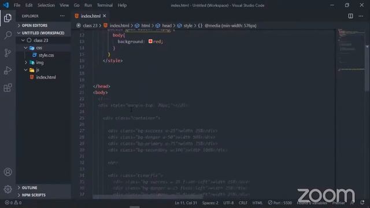Click Ln 11, Col 31 status item
370x208 pixels.
[x=186, y=203]
